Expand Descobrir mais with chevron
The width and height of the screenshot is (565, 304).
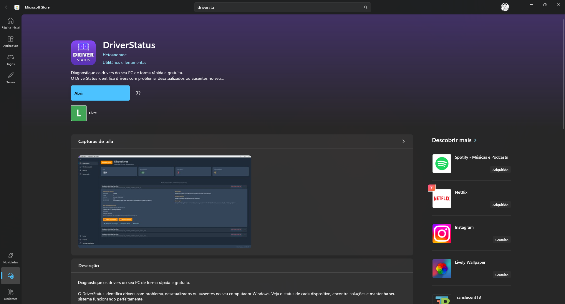coord(475,140)
